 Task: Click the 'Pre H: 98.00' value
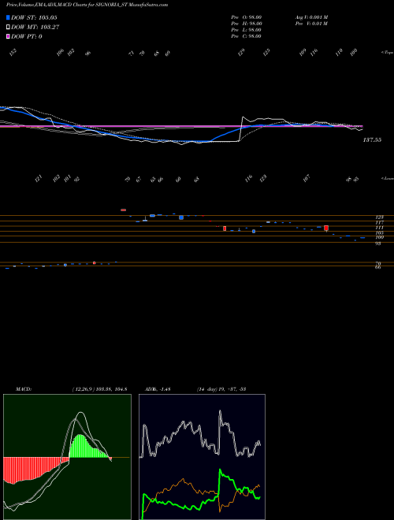pos(247,24)
